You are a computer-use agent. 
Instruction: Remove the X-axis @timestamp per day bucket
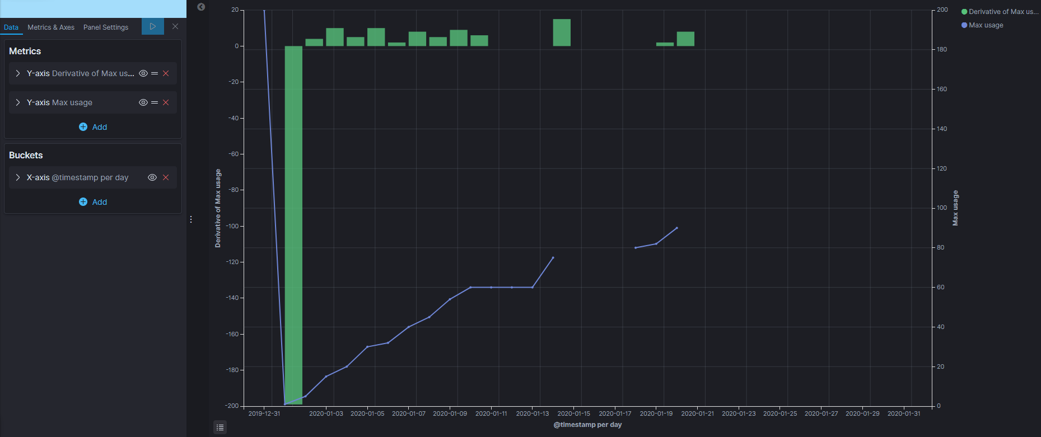pos(166,177)
